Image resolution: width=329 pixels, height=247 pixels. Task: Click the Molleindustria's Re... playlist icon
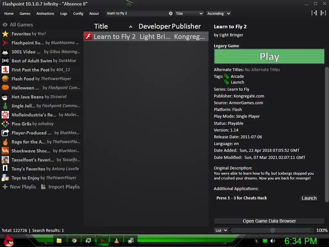[5, 115]
